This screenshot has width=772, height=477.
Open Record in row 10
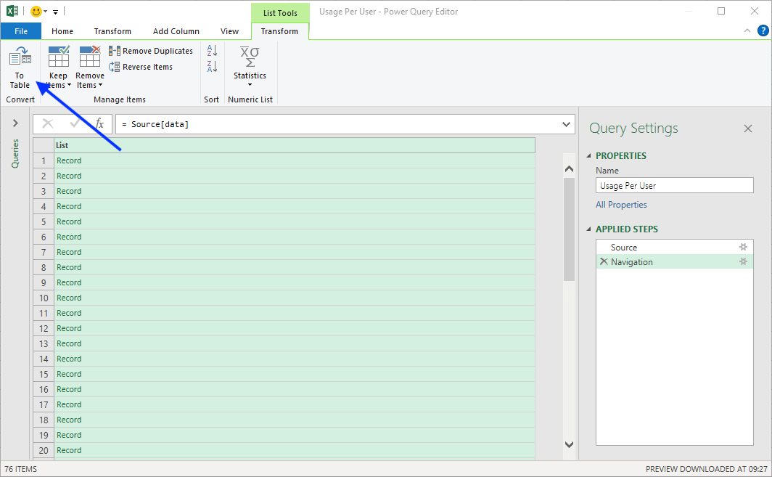[x=69, y=298]
